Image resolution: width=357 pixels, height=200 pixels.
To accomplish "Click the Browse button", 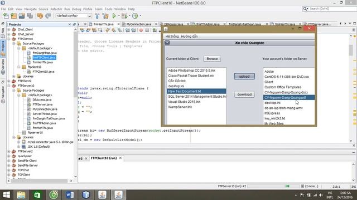I will pos(212,59).
